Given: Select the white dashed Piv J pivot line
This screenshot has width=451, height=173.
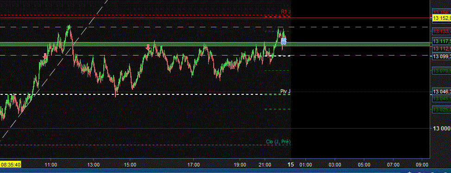Looking at the screenshot, I should coord(145,94).
